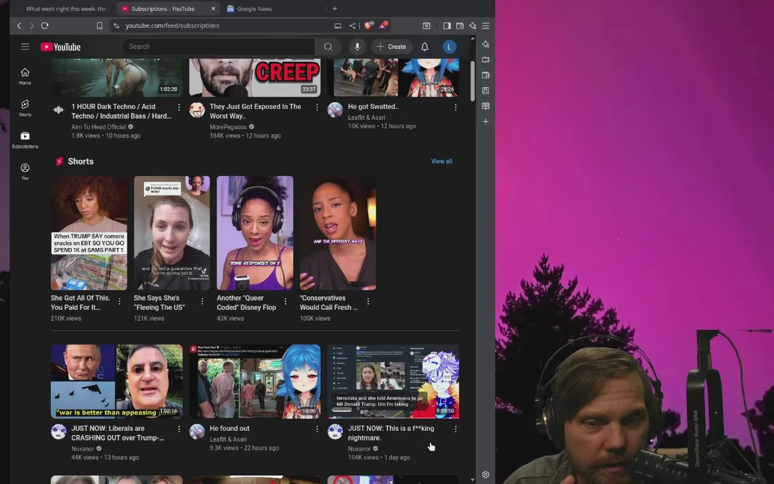This screenshot has width=774, height=484.
Task: Click the YouTube logo
Action: (60, 47)
